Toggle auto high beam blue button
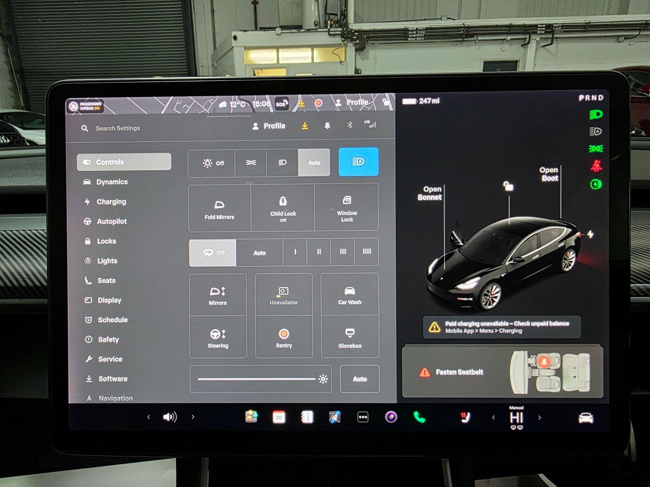Image resolution: width=650 pixels, height=487 pixels. (358, 162)
